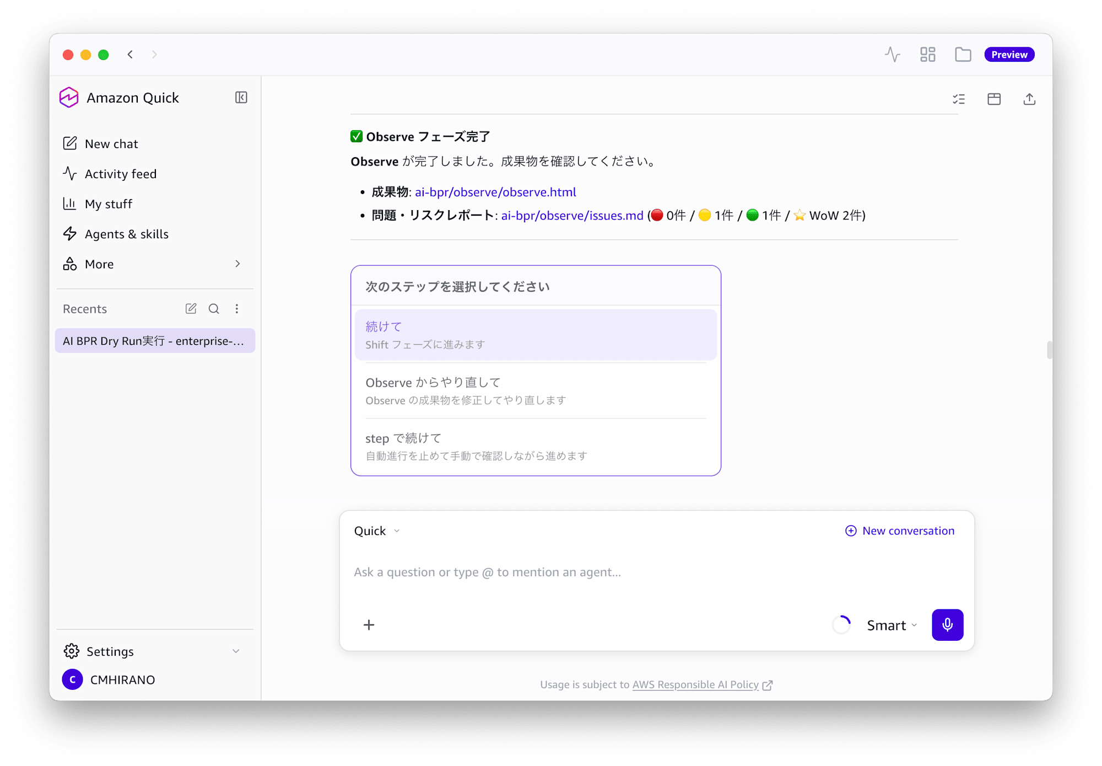Choose step で続けて option

[x=536, y=446]
